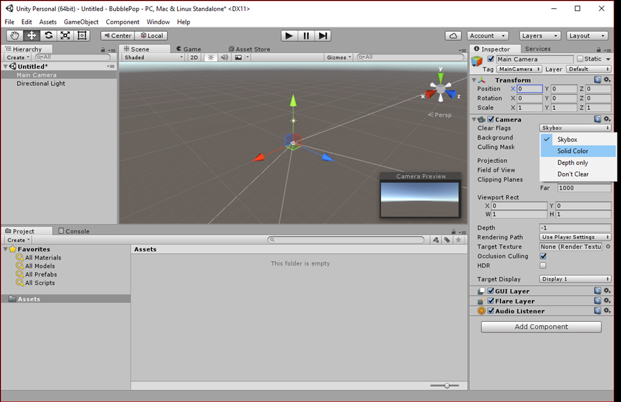Switch to Services tab
The height and width of the screenshot is (402, 621).
click(x=537, y=49)
